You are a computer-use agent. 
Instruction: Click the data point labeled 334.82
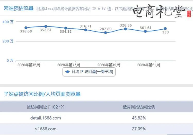[66, 28]
